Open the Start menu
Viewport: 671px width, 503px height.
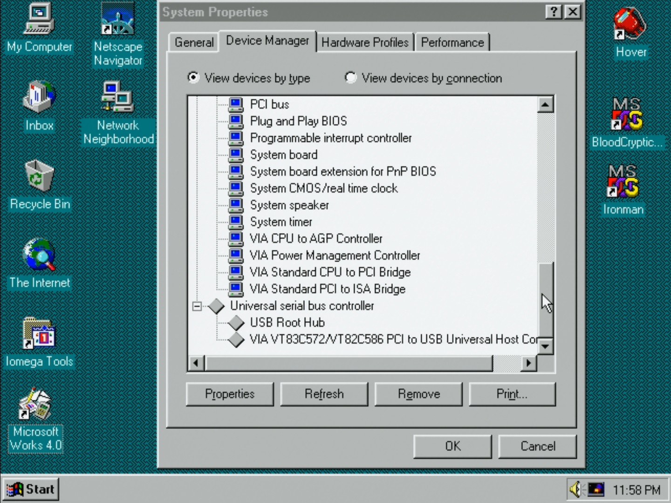31,489
